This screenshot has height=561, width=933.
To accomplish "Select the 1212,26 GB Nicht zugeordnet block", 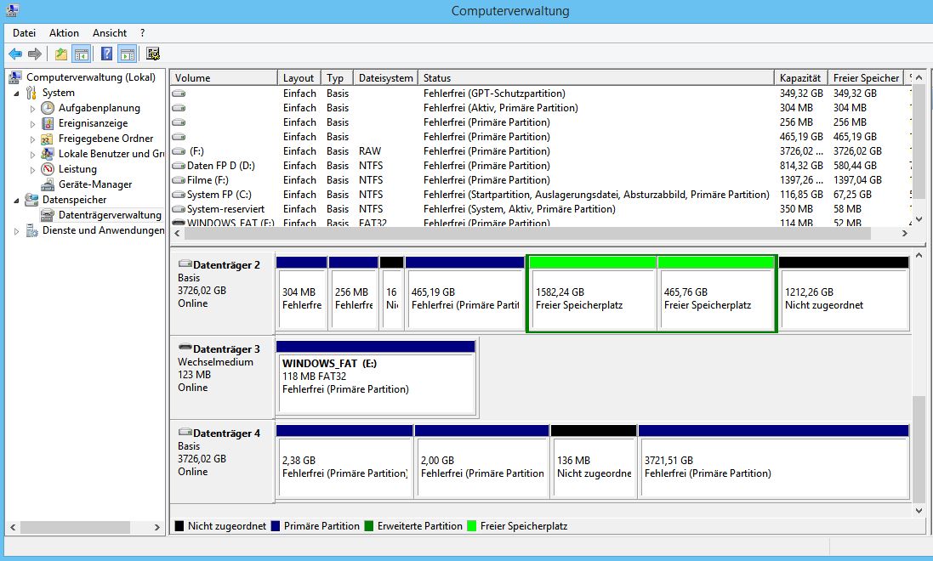I will point(844,294).
